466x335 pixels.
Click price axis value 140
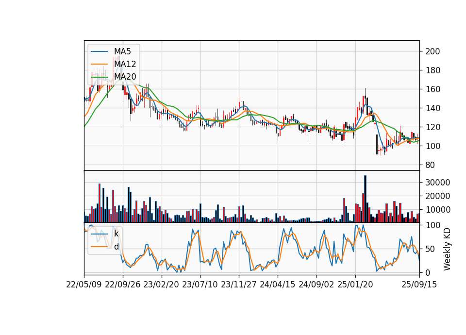pyautogui.click(x=433, y=108)
